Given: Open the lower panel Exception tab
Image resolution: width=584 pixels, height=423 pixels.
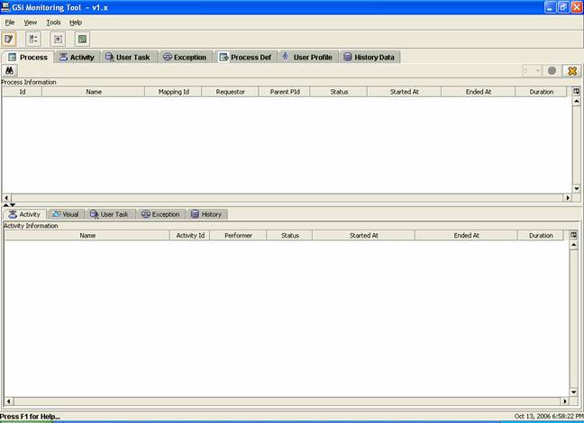Looking at the screenshot, I should pyautogui.click(x=160, y=214).
